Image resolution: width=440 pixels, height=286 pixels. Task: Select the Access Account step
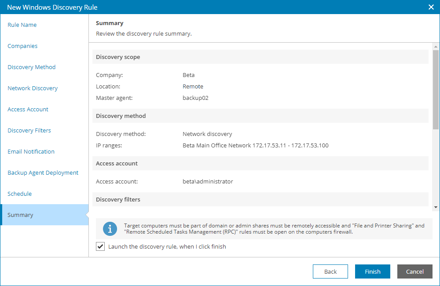pyautogui.click(x=28, y=109)
